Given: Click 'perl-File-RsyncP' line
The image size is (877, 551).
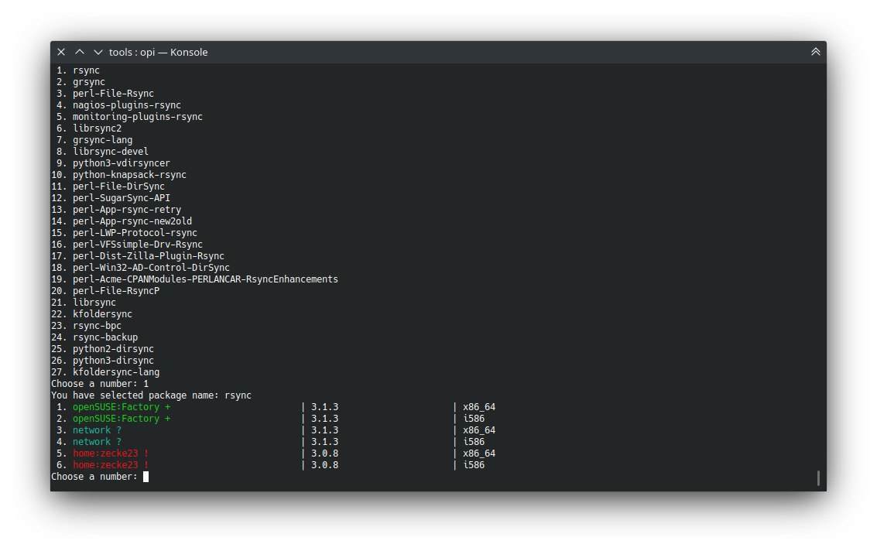Looking at the screenshot, I should (x=116, y=291).
